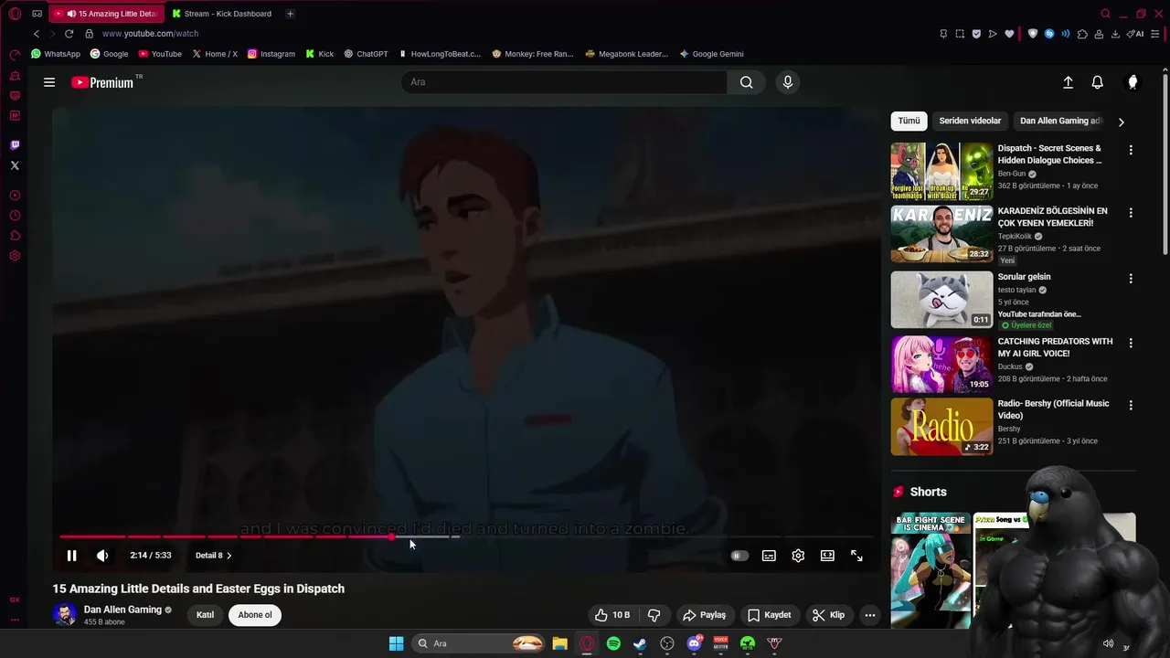Open the Opera snapshot tool icon
Viewport: 1170px width, 658px height.
[x=960, y=34]
